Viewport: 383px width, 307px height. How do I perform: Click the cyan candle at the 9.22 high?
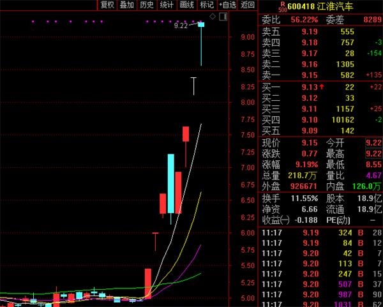coord(201,24)
